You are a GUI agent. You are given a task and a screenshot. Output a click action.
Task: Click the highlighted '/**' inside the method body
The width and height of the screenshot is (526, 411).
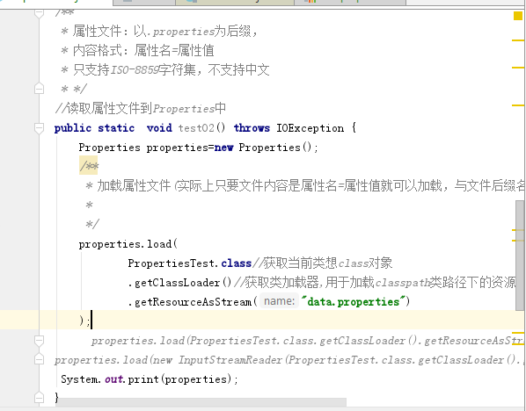pos(89,165)
